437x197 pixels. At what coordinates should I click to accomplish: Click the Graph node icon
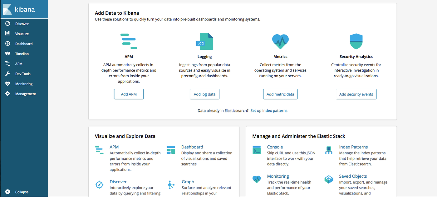point(171,185)
